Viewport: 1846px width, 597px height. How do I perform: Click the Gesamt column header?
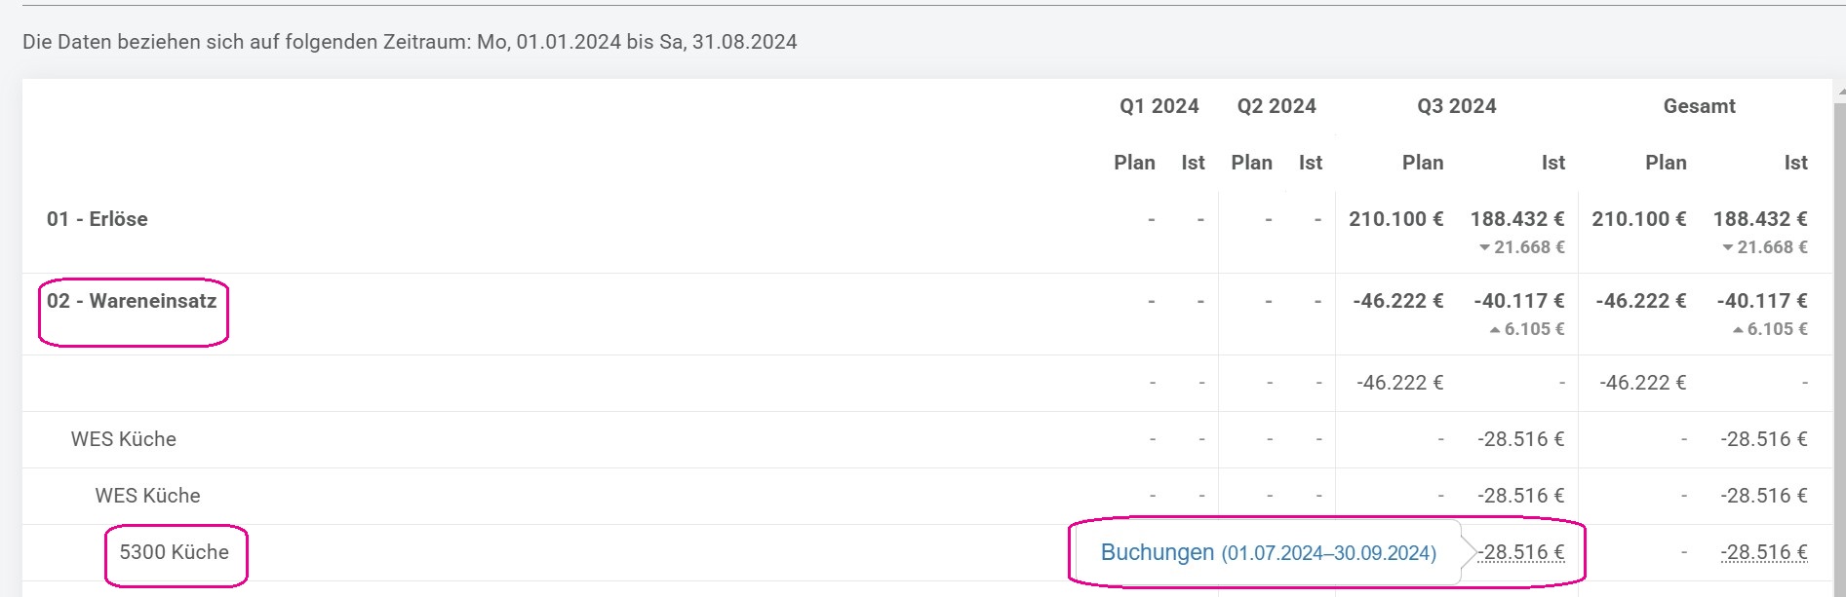(1700, 106)
